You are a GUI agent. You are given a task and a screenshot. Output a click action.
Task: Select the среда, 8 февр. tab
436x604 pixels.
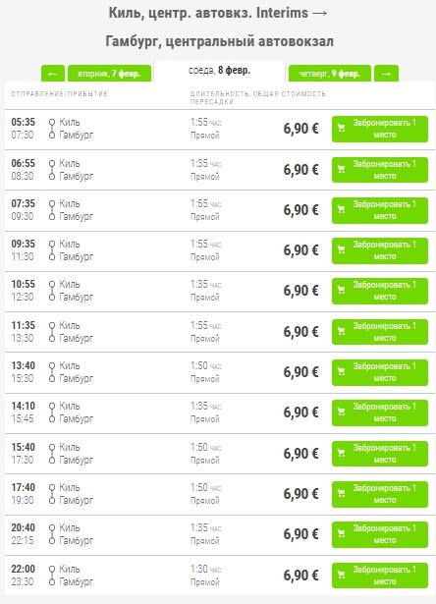coord(220,71)
